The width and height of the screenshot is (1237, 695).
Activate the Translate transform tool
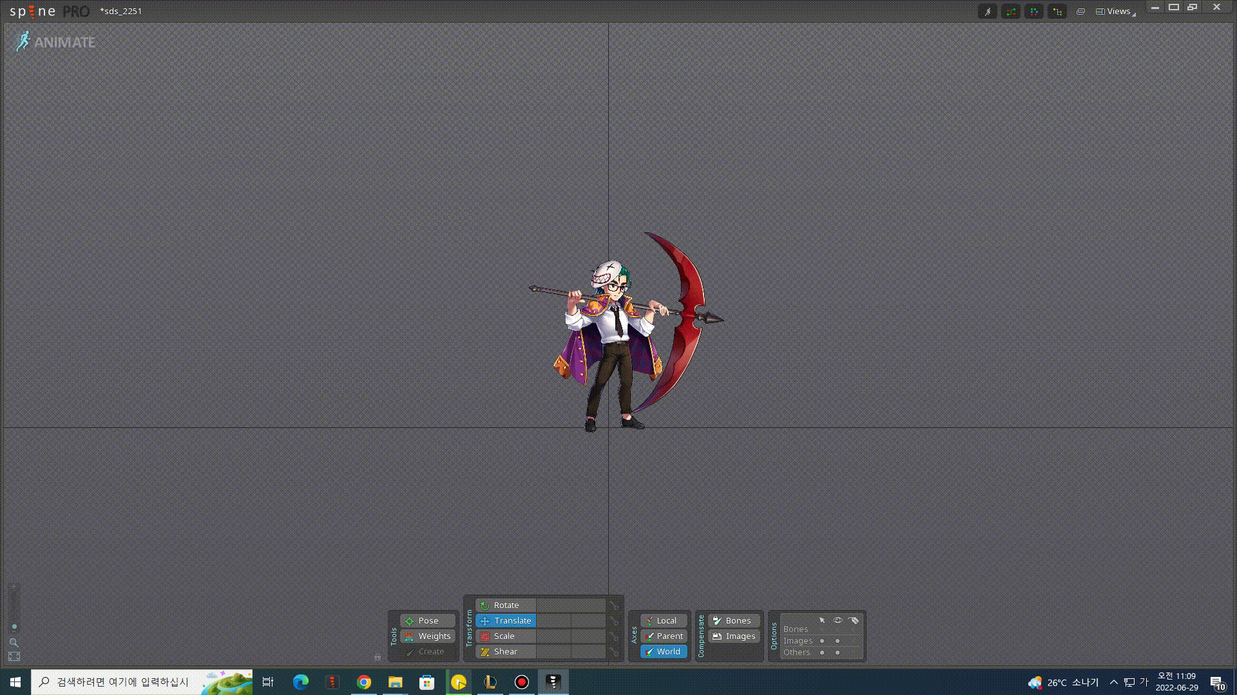pyautogui.click(x=506, y=620)
